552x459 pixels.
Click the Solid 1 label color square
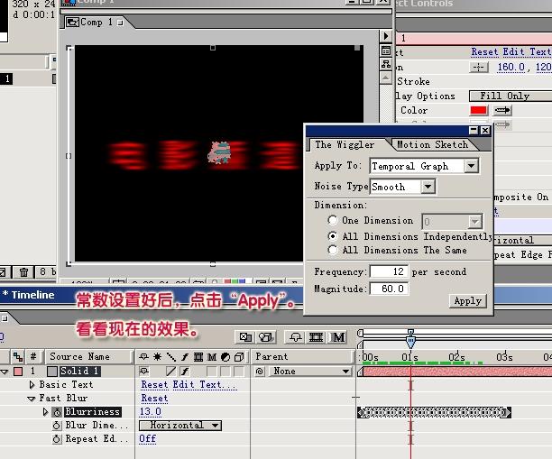(18, 371)
